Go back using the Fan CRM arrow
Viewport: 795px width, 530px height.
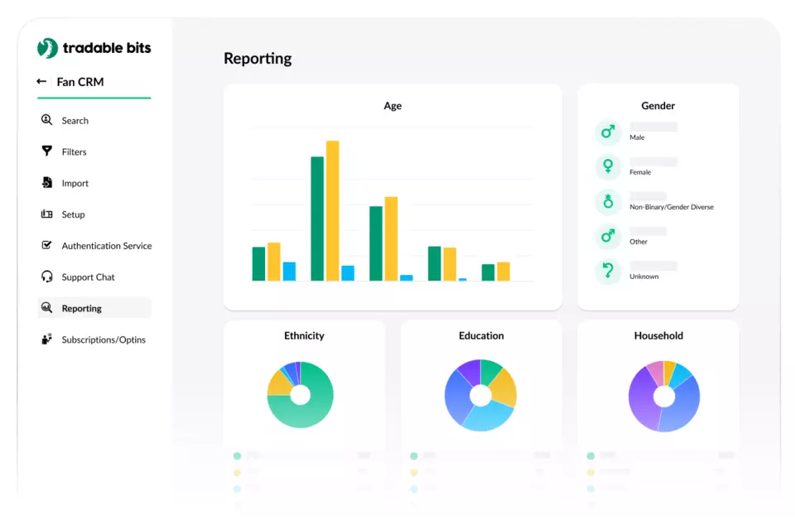41,82
